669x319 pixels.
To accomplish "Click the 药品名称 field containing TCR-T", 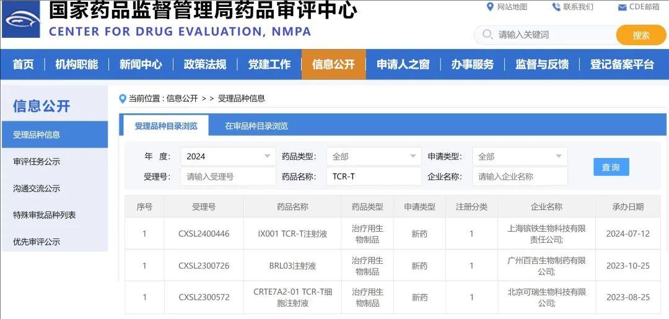I will [x=374, y=177].
